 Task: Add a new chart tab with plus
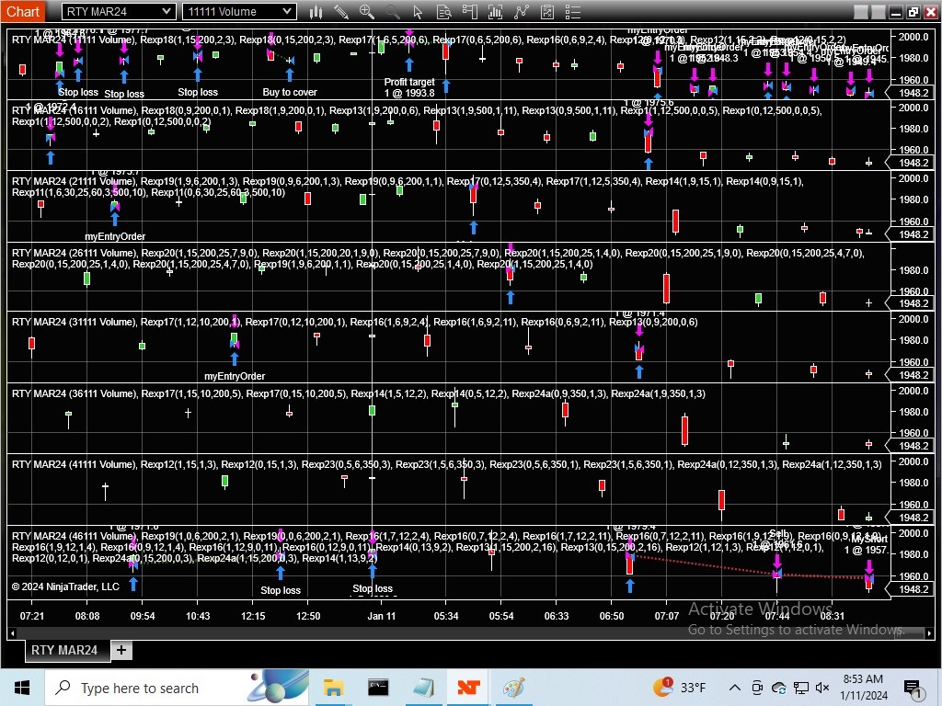(121, 650)
